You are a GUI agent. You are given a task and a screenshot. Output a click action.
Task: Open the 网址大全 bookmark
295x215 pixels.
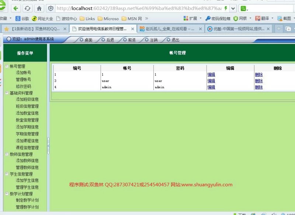tap(42, 18)
